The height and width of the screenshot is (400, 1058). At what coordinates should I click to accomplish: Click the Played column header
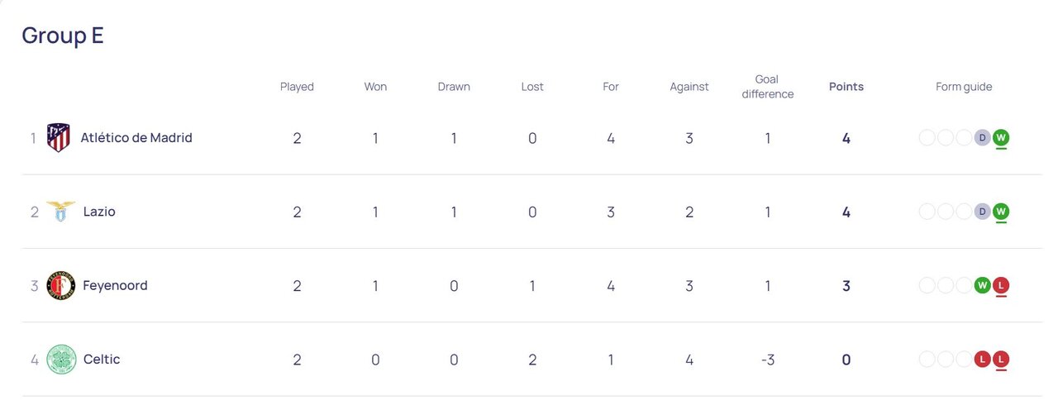pos(297,87)
